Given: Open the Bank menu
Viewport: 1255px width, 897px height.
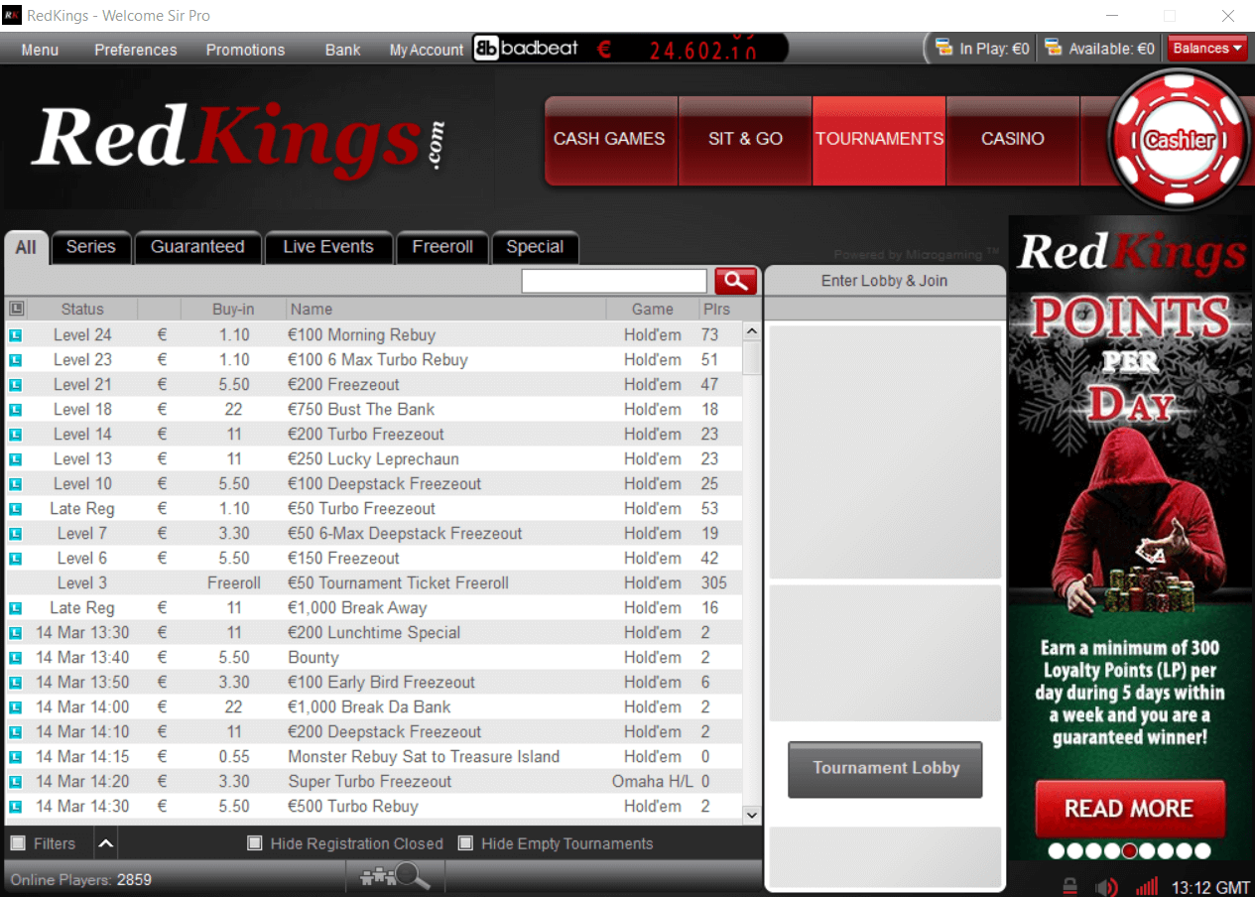Looking at the screenshot, I should click(x=343, y=50).
